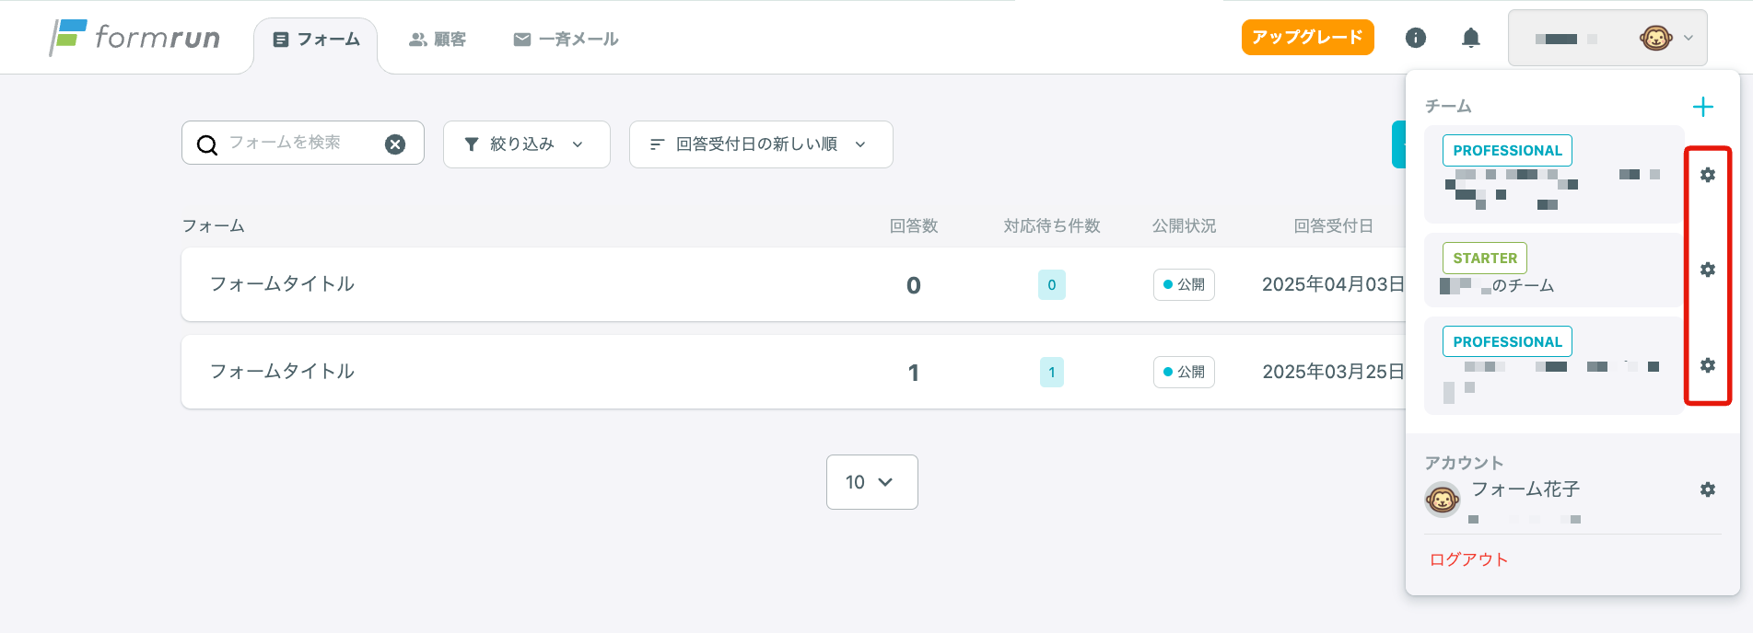Open settings for last PROFESSIONAL team
Viewport: 1753px width, 633px height.
tap(1708, 365)
